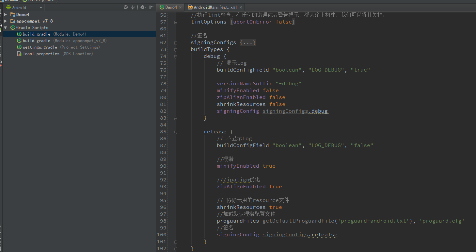476x252 pixels.
Task: Click the 'release {' line
Action: point(218,132)
